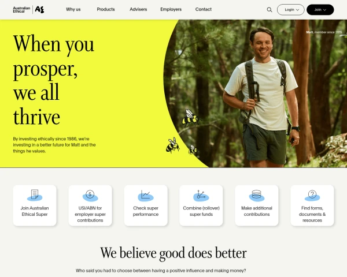Open the Employers navigation item

coord(171,9)
